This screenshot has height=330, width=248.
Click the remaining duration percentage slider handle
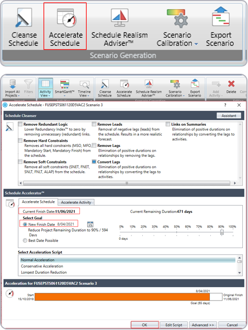222,232
